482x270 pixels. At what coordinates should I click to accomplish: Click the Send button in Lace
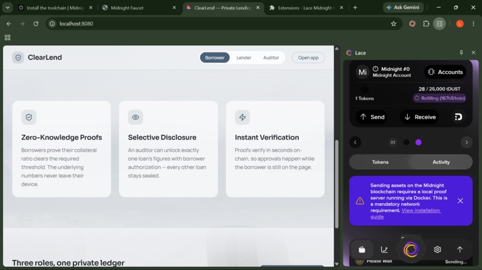[372, 117]
